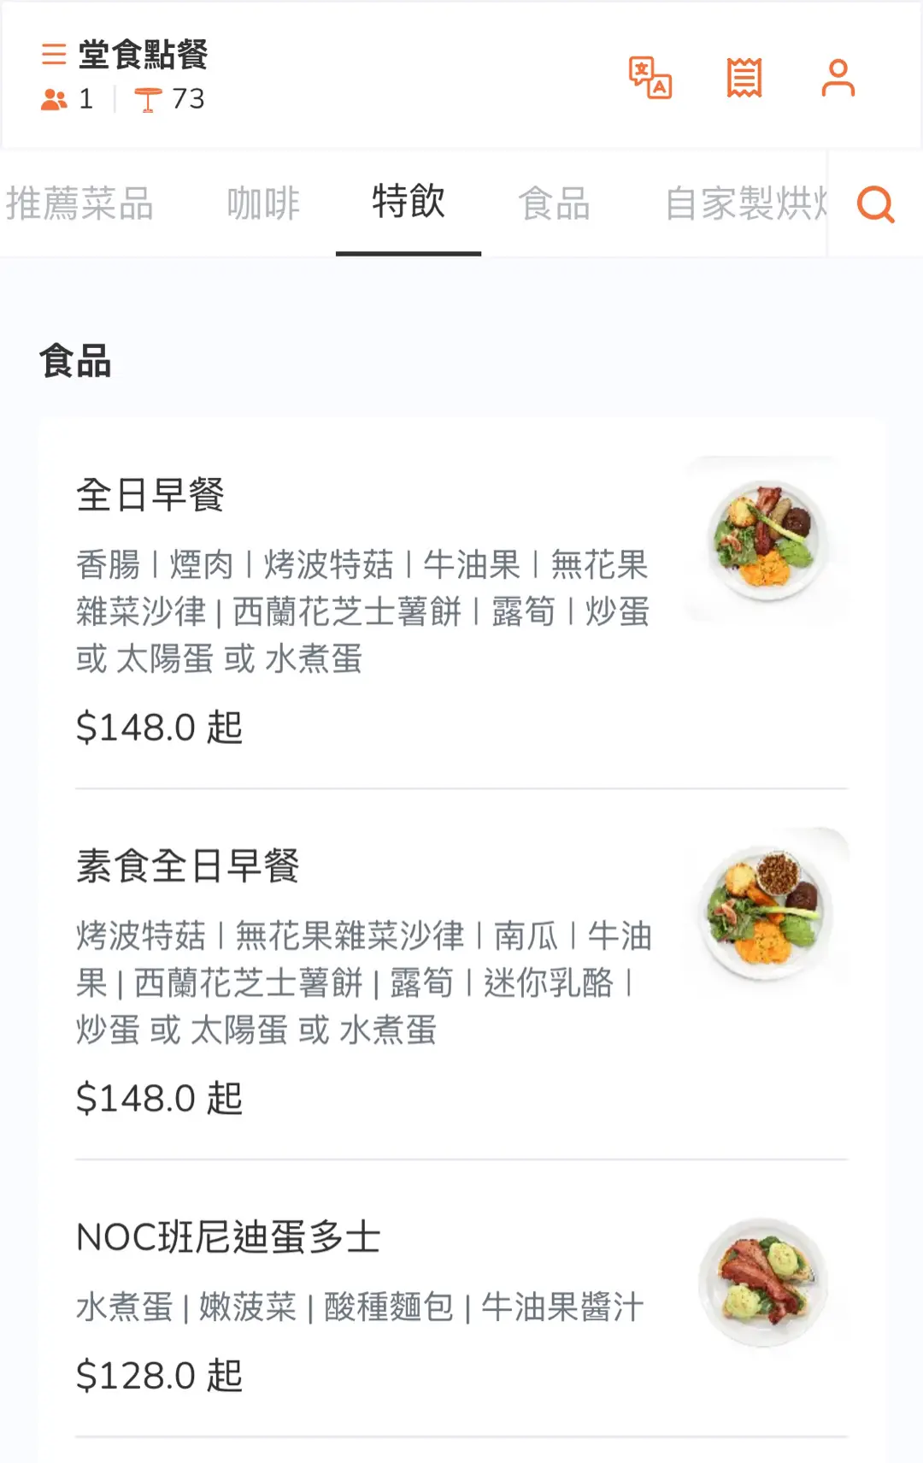Open the user account icon
The height and width of the screenshot is (1463, 923).
[x=838, y=78]
